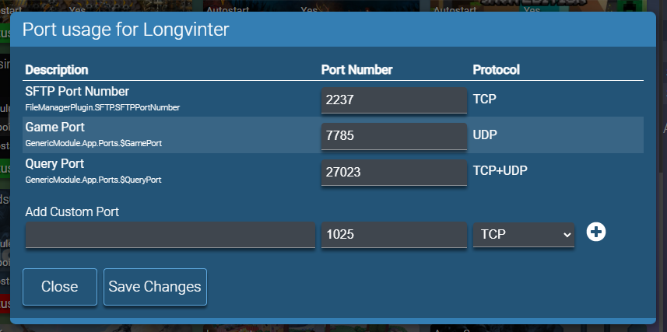The height and width of the screenshot is (332, 667).
Task: Click the custom port number field 1025
Action: tap(394, 234)
